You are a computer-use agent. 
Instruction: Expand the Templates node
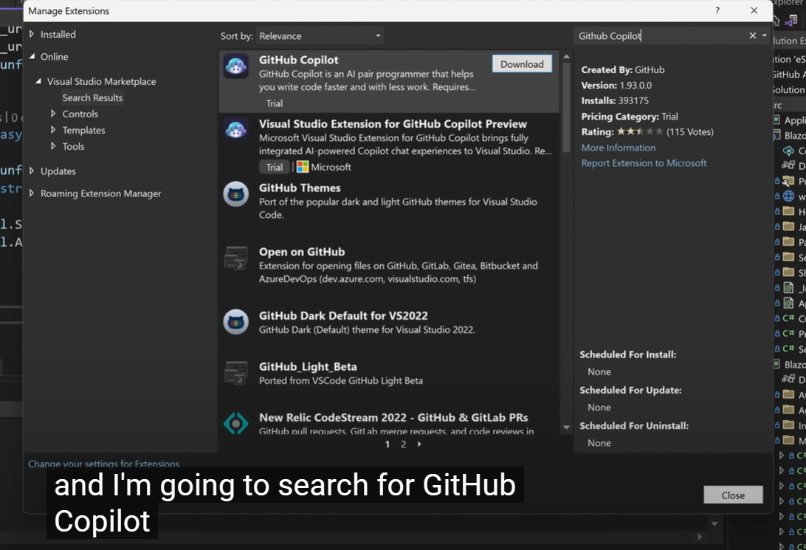click(53, 130)
